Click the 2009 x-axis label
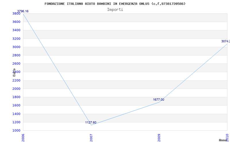The image size is (230, 143). (x=159, y=138)
